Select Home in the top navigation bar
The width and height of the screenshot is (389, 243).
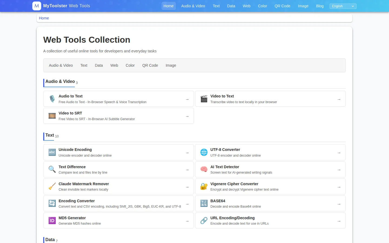click(169, 6)
